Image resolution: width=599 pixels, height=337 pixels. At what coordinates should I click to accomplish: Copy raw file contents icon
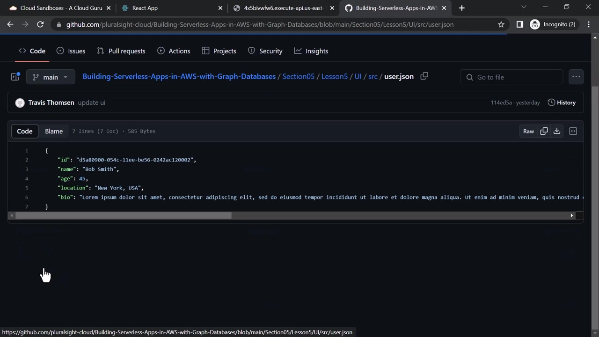tap(544, 131)
